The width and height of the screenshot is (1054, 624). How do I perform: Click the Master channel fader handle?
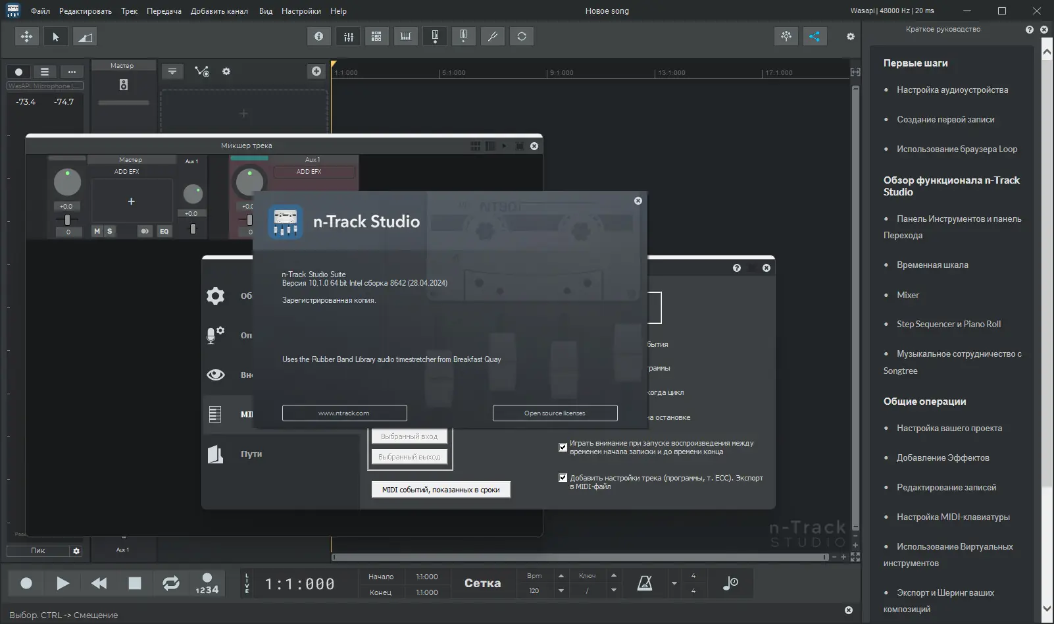[67, 220]
